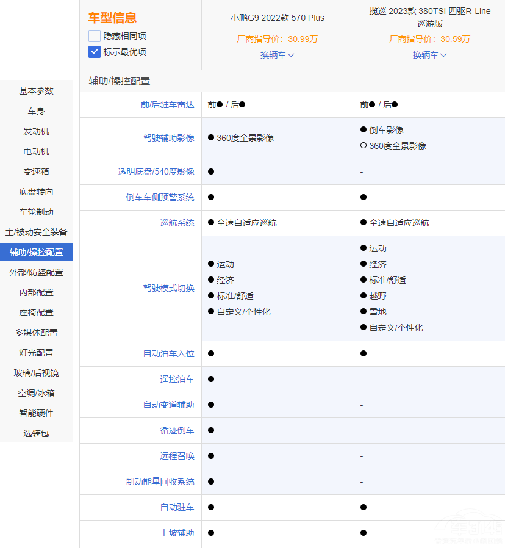Navigate to 底盘转向 section

point(37,192)
